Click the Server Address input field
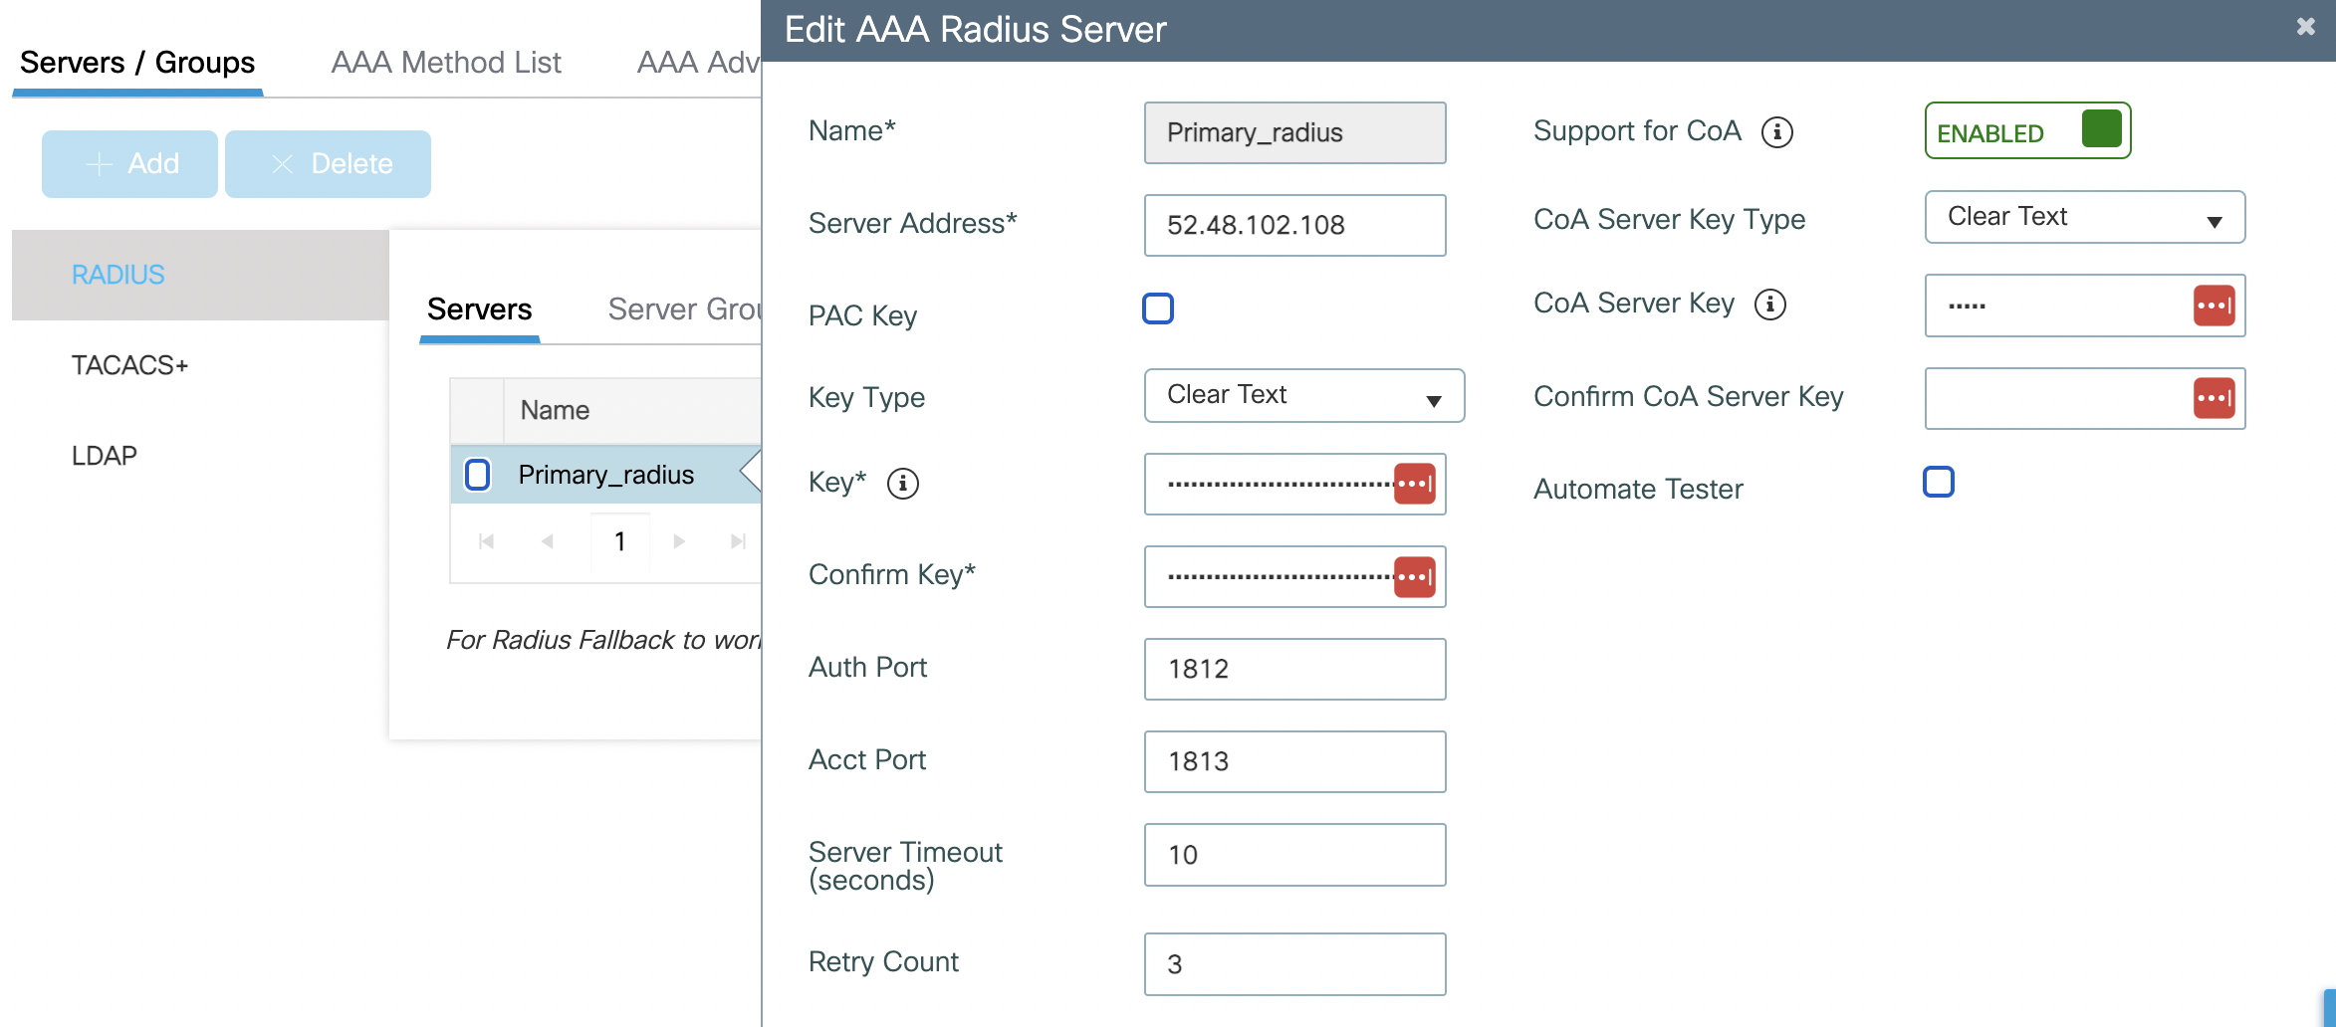Screen dimensions: 2336x1027 pyautogui.click(x=1294, y=225)
